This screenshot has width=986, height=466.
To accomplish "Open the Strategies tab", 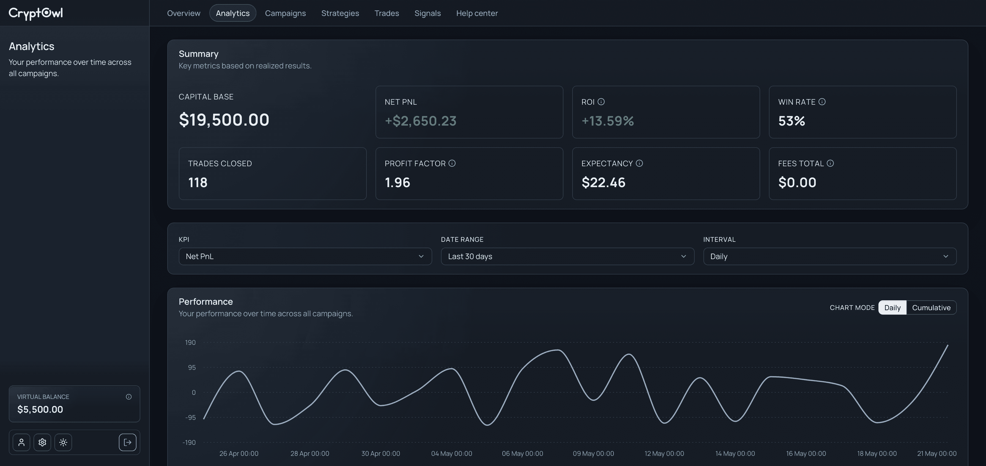I will 340,13.
